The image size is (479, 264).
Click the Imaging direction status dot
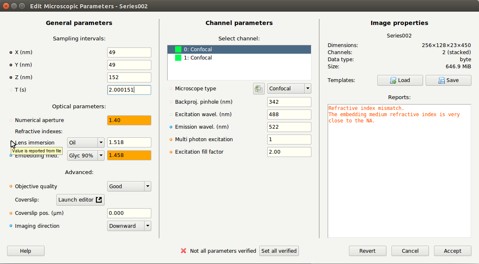[x=11, y=226]
